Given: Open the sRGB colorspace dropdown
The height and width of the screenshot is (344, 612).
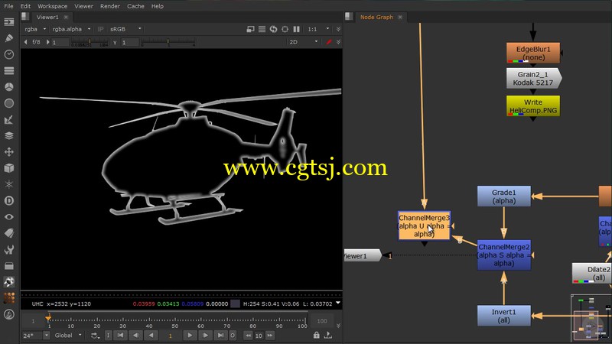Looking at the screenshot, I should (125, 29).
